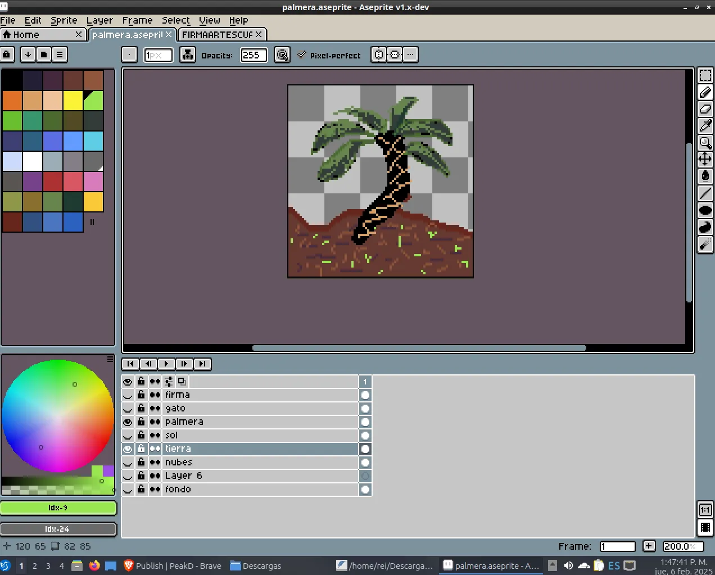Go to first frame
The image size is (715, 575).
click(x=130, y=364)
